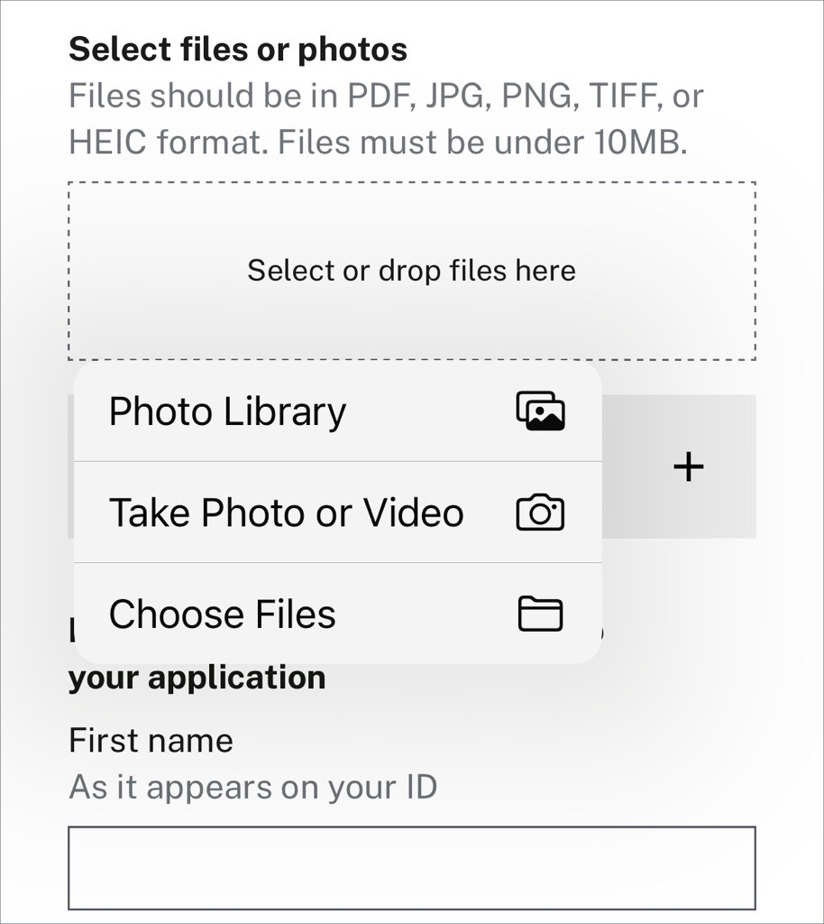The image size is (824, 924).
Task: Click the 'Files should be in PDF' hint line
Action: click(x=386, y=96)
